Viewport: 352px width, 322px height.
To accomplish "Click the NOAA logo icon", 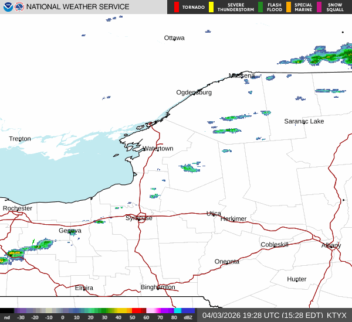I will pyautogui.click(x=8, y=7).
